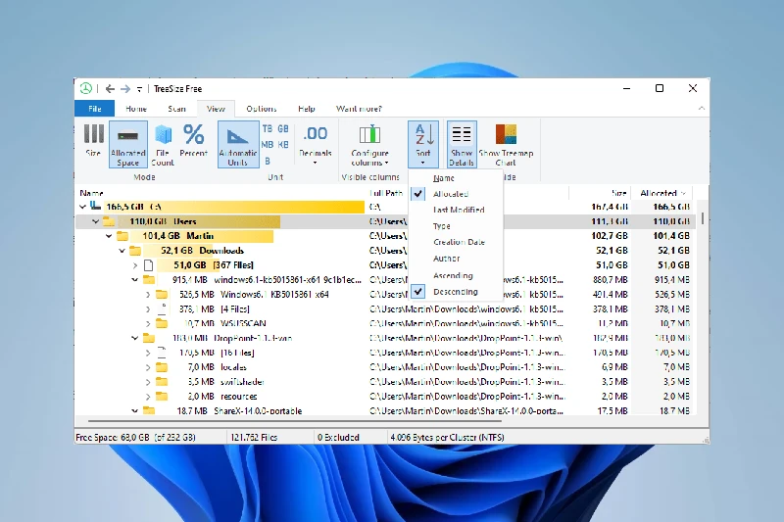Screen dimensions: 784x522
Task: Click the [367 Files] file icon
Action: [149, 265]
